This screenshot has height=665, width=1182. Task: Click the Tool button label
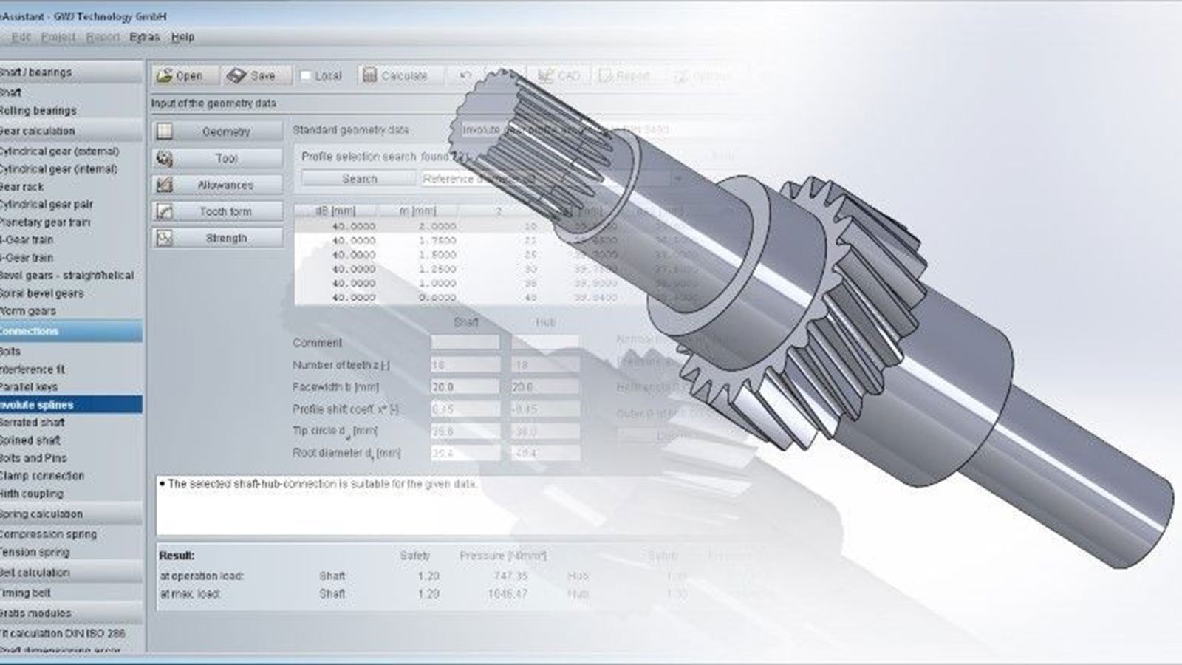(x=226, y=158)
